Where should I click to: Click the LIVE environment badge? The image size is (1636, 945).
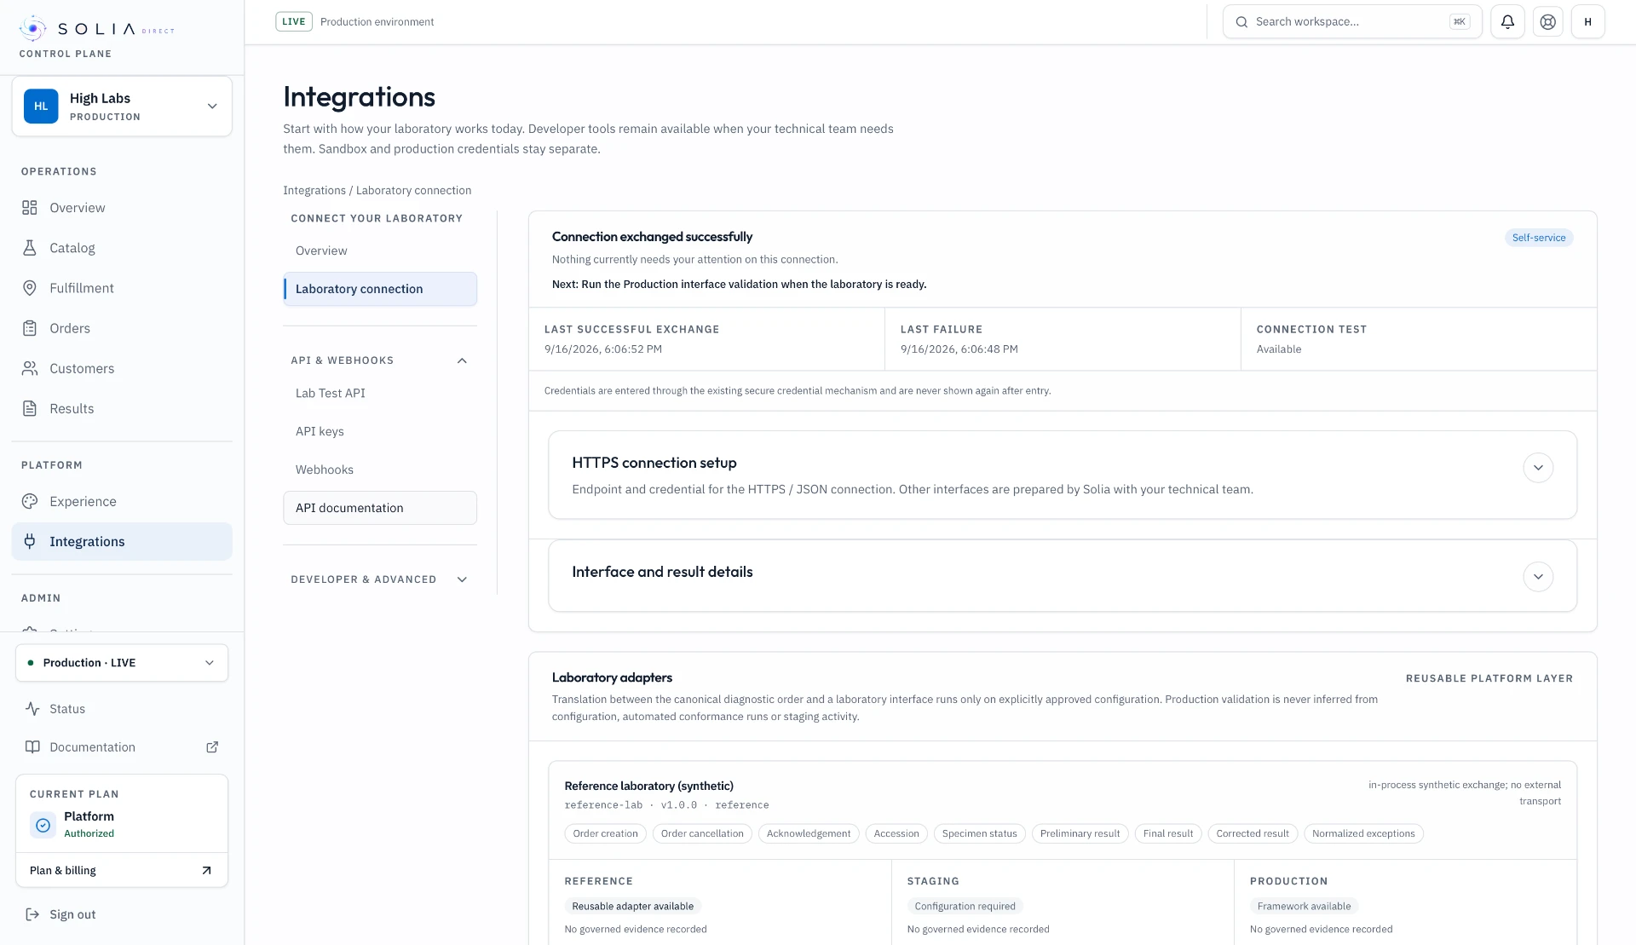(x=294, y=22)
